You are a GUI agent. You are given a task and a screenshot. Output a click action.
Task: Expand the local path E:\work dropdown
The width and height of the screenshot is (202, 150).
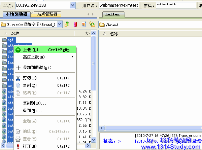(60, 24)
